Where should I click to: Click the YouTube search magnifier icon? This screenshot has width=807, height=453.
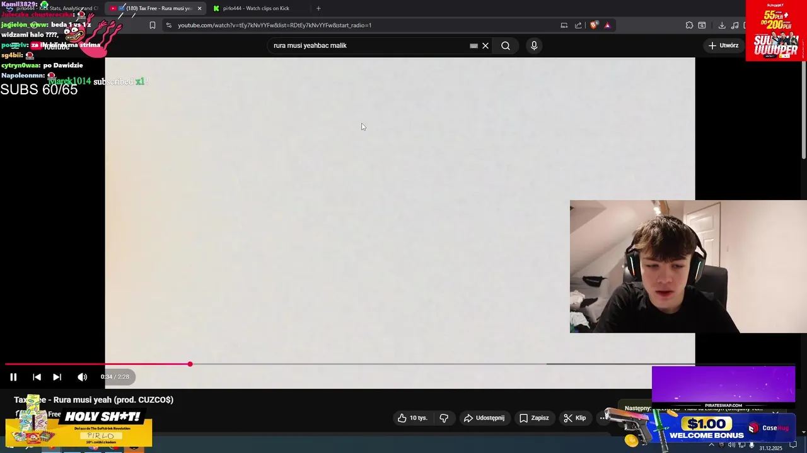[506, 45]
